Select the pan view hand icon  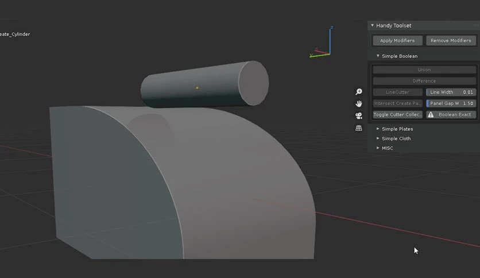(359, 103)
